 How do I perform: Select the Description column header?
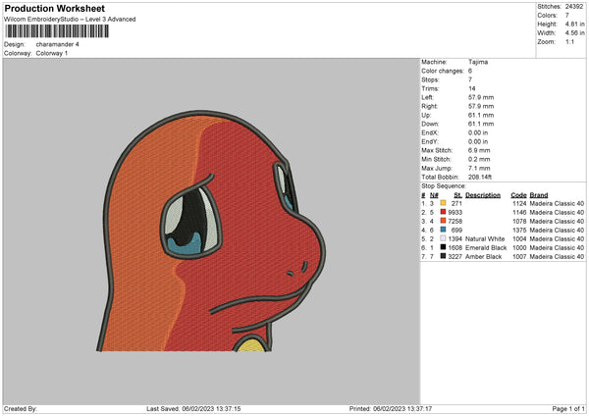tap(482, 194)
